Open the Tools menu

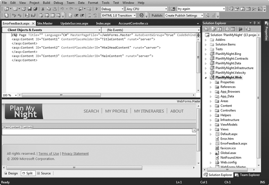pos(106,2)
